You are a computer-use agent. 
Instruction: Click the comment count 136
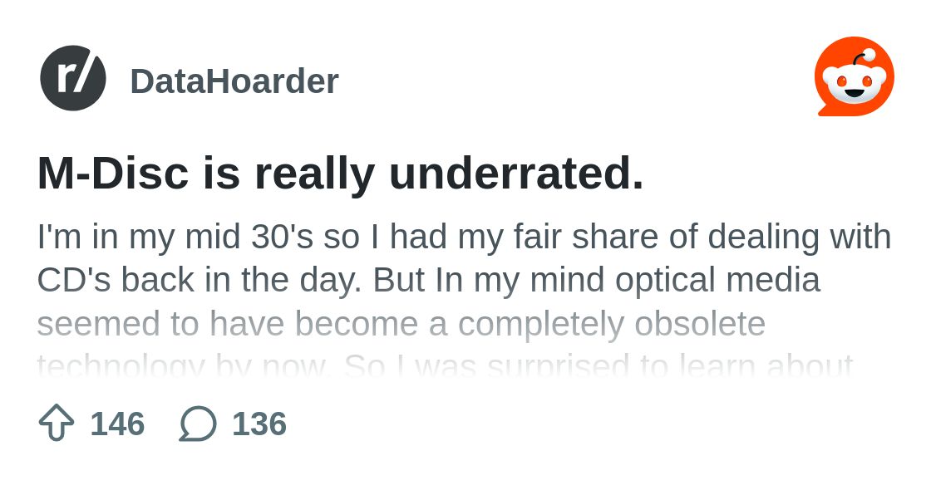point(259,424)
